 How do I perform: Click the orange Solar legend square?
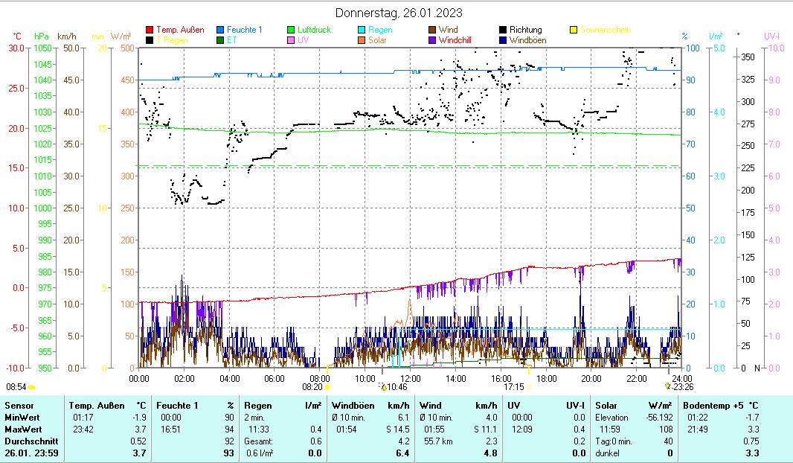(362, 40)
